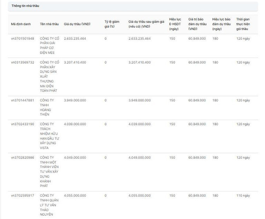Click contractor name ending 'THẢO NGUYÊN'
265x219 pixels.
point(49,205)
